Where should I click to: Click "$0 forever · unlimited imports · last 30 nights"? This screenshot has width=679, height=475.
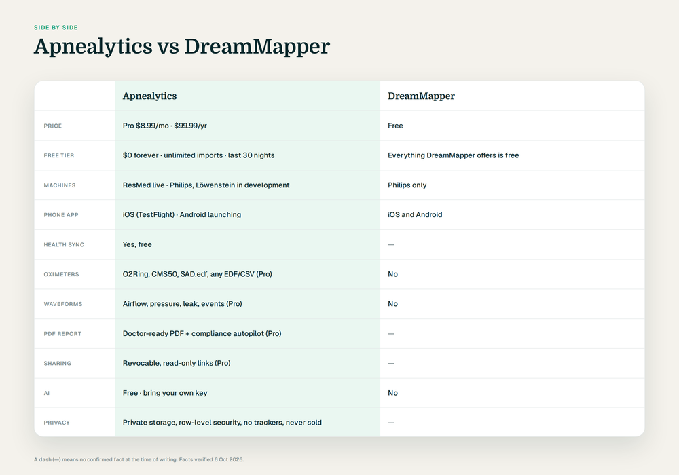(198, 155)
